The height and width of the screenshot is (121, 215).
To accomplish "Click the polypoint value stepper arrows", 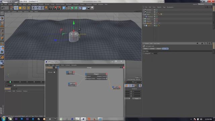I will click(x=158, y=53).
